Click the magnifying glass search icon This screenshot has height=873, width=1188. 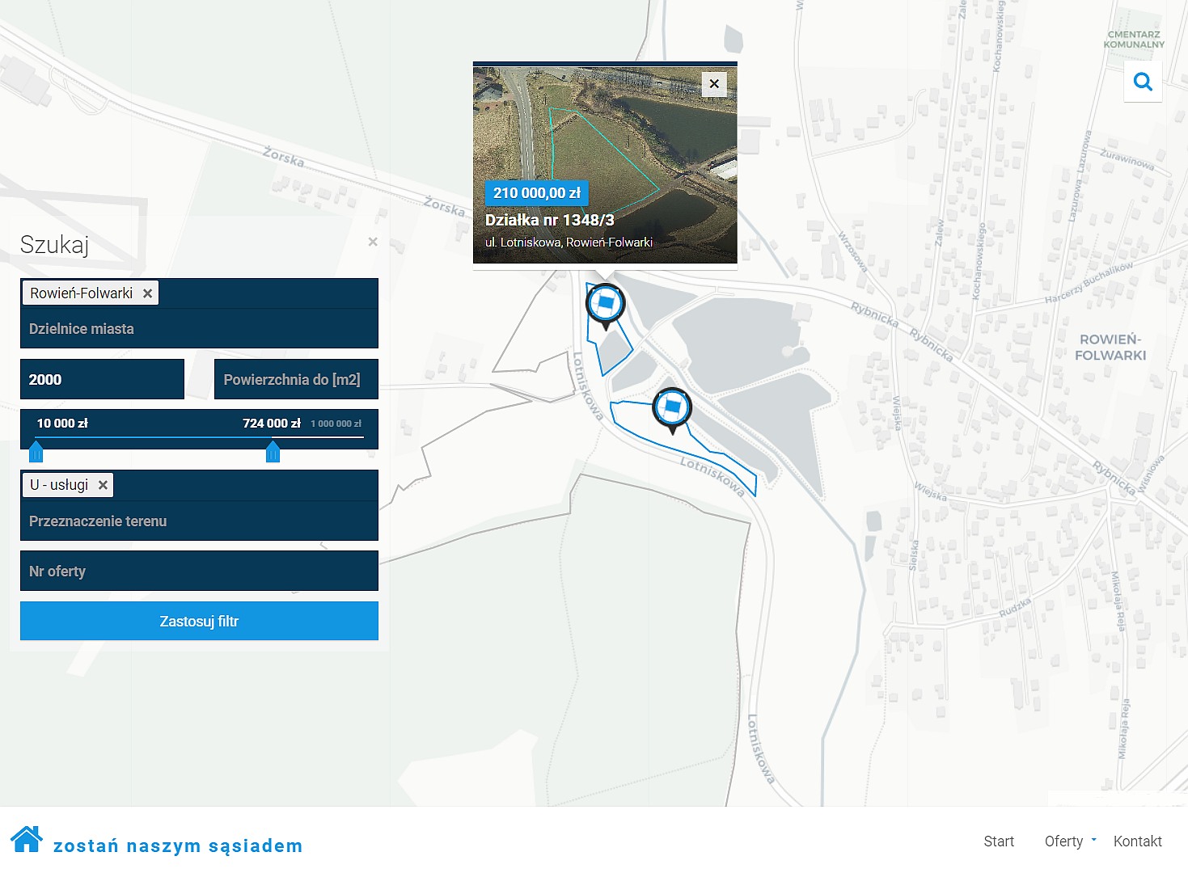click(x=1143, y=82)
